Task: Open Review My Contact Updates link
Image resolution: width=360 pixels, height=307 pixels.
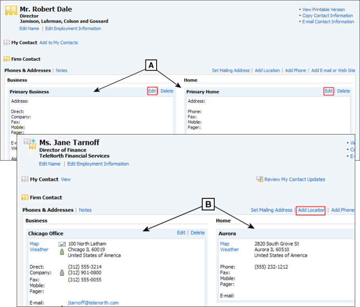Action: (295, 179)
